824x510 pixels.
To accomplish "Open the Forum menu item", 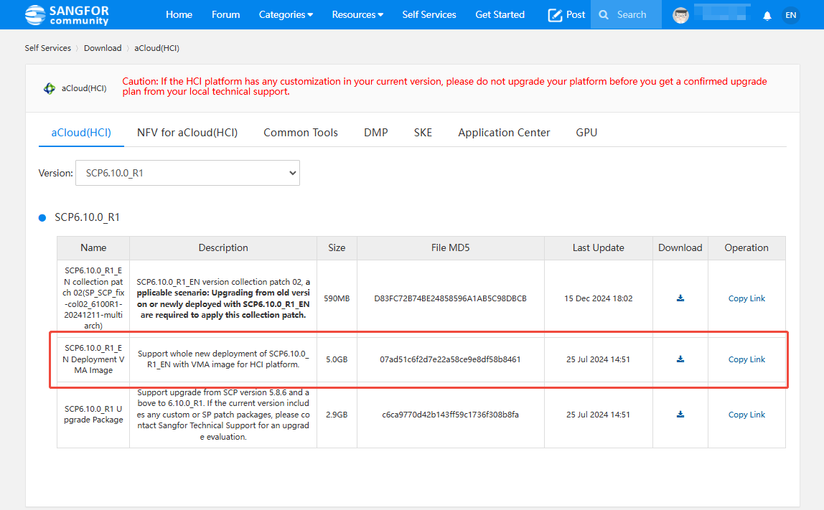I will tap(225, 14).
